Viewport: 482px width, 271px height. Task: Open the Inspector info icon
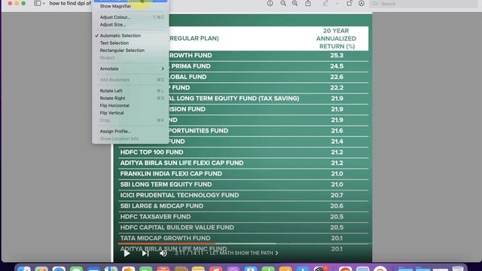tap(270, 3)
